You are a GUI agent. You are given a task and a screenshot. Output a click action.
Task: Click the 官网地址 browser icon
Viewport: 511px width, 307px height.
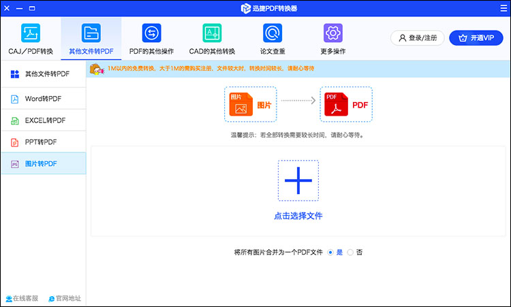pyautogui.click(x=52, y=299)
